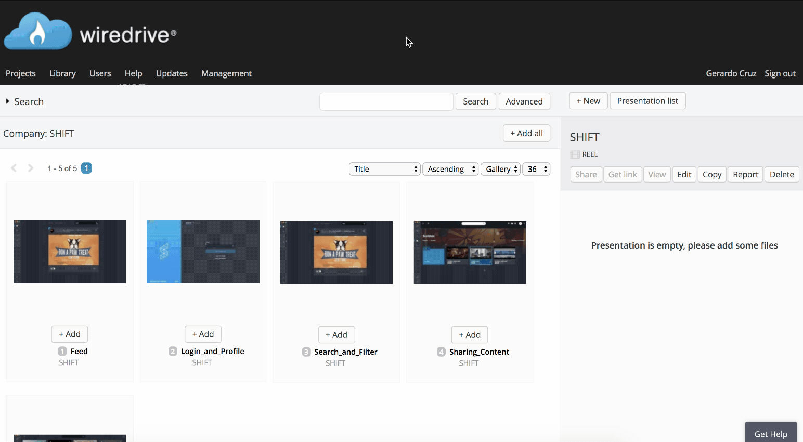The height and width of the screenshot is (442, 803).
Task: Click inside the search input field
Action: pyautogui.click(x=386, y=101)
